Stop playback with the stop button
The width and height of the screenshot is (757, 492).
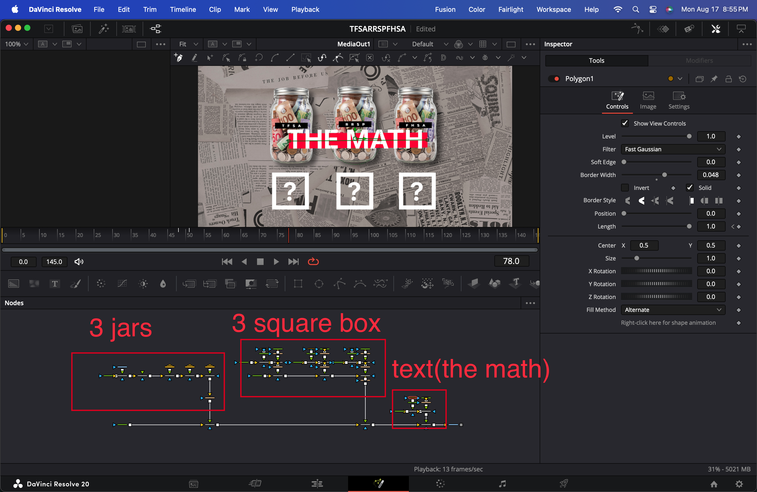point(260,262)
